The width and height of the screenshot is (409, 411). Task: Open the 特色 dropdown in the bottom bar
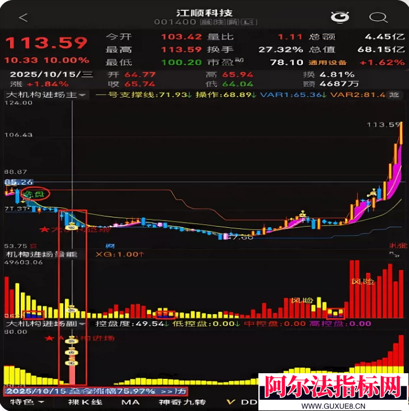(27, 402)
